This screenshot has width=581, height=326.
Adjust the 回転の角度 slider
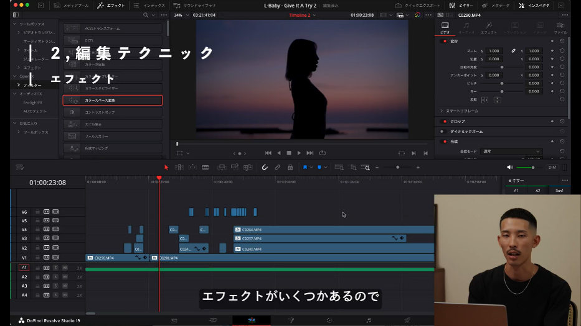pos(502,67)
